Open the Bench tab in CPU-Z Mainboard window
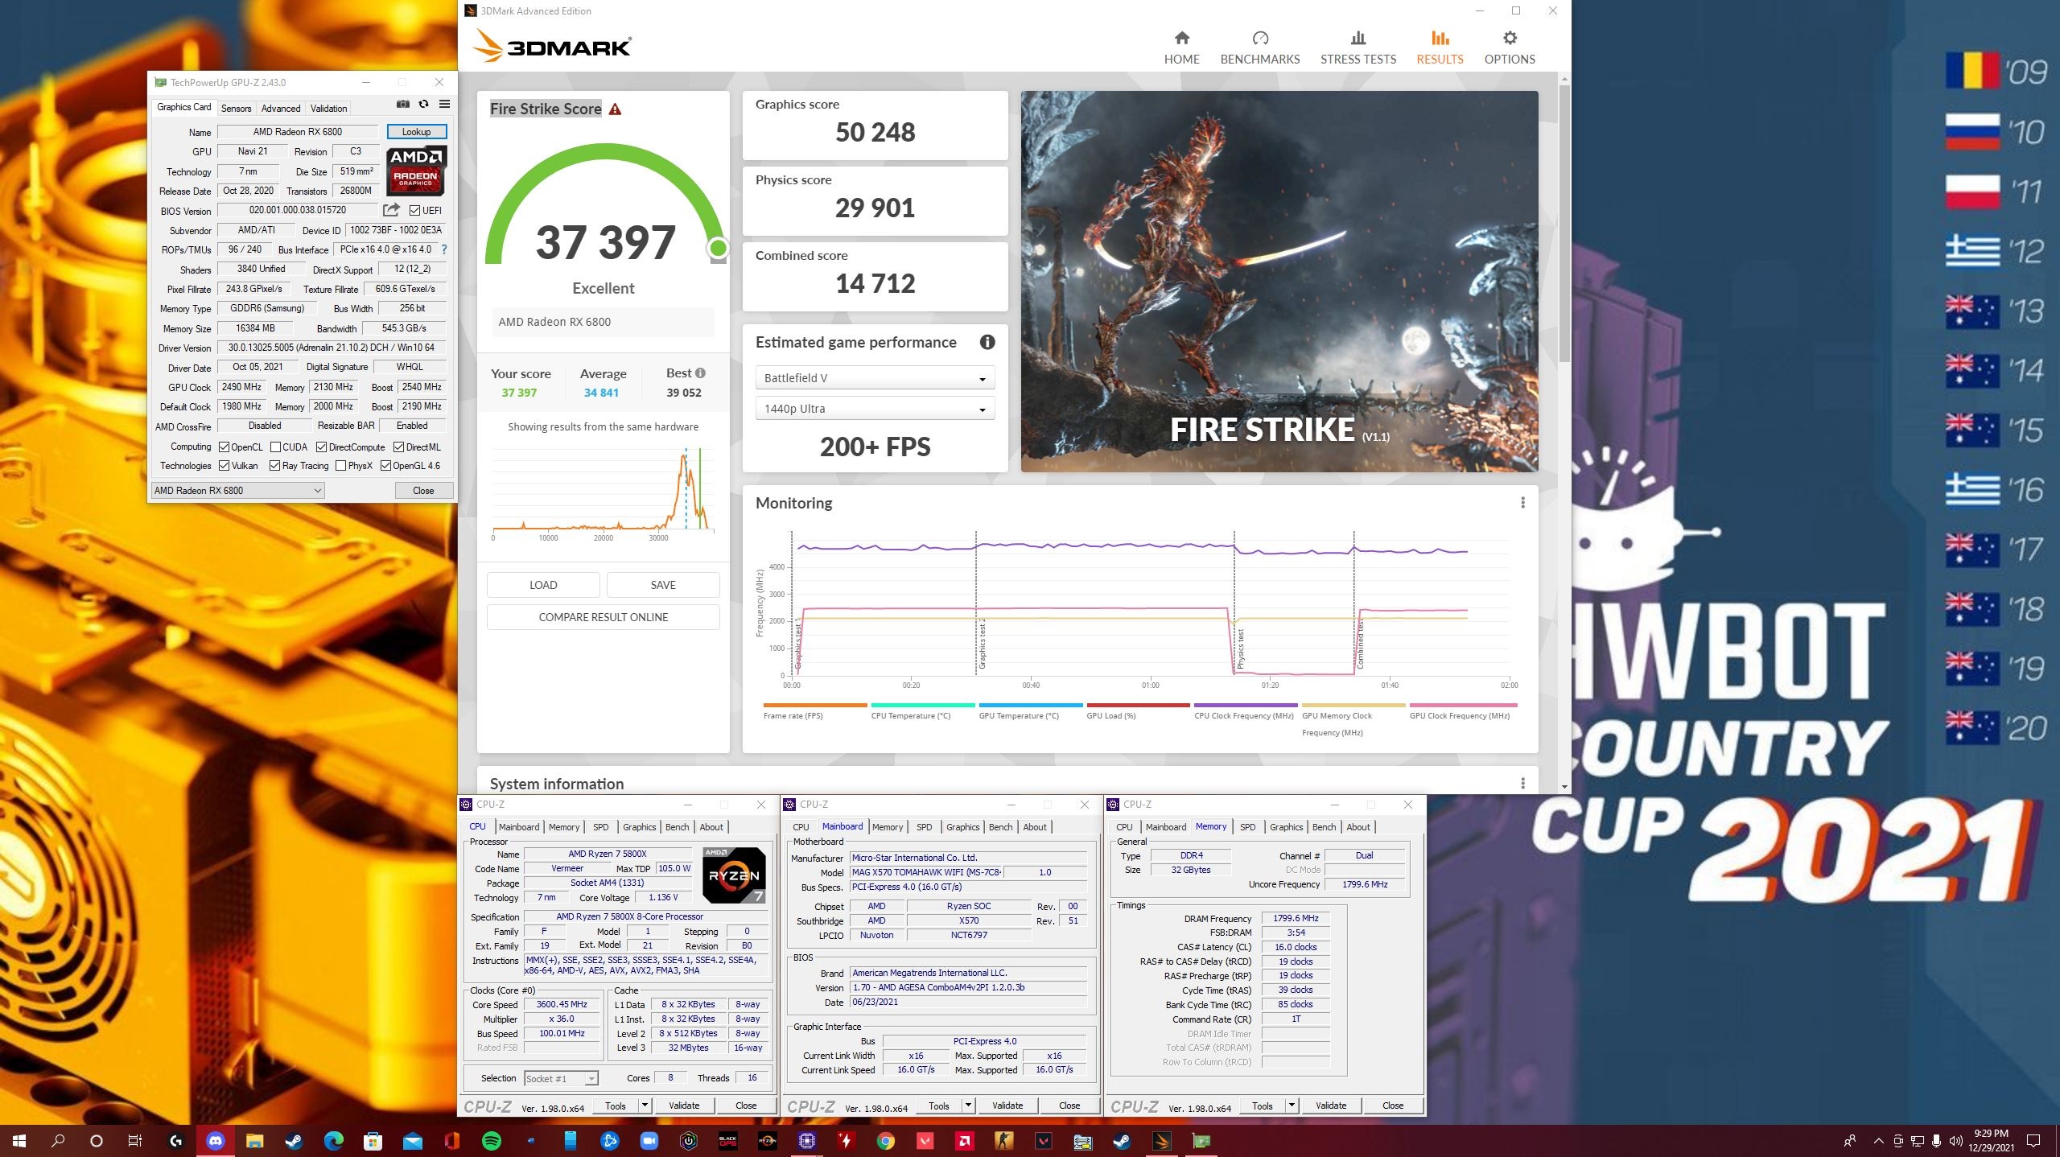Viewport: 2060px width, 1157px height. pyautogui.click(x=1000, y=827)
